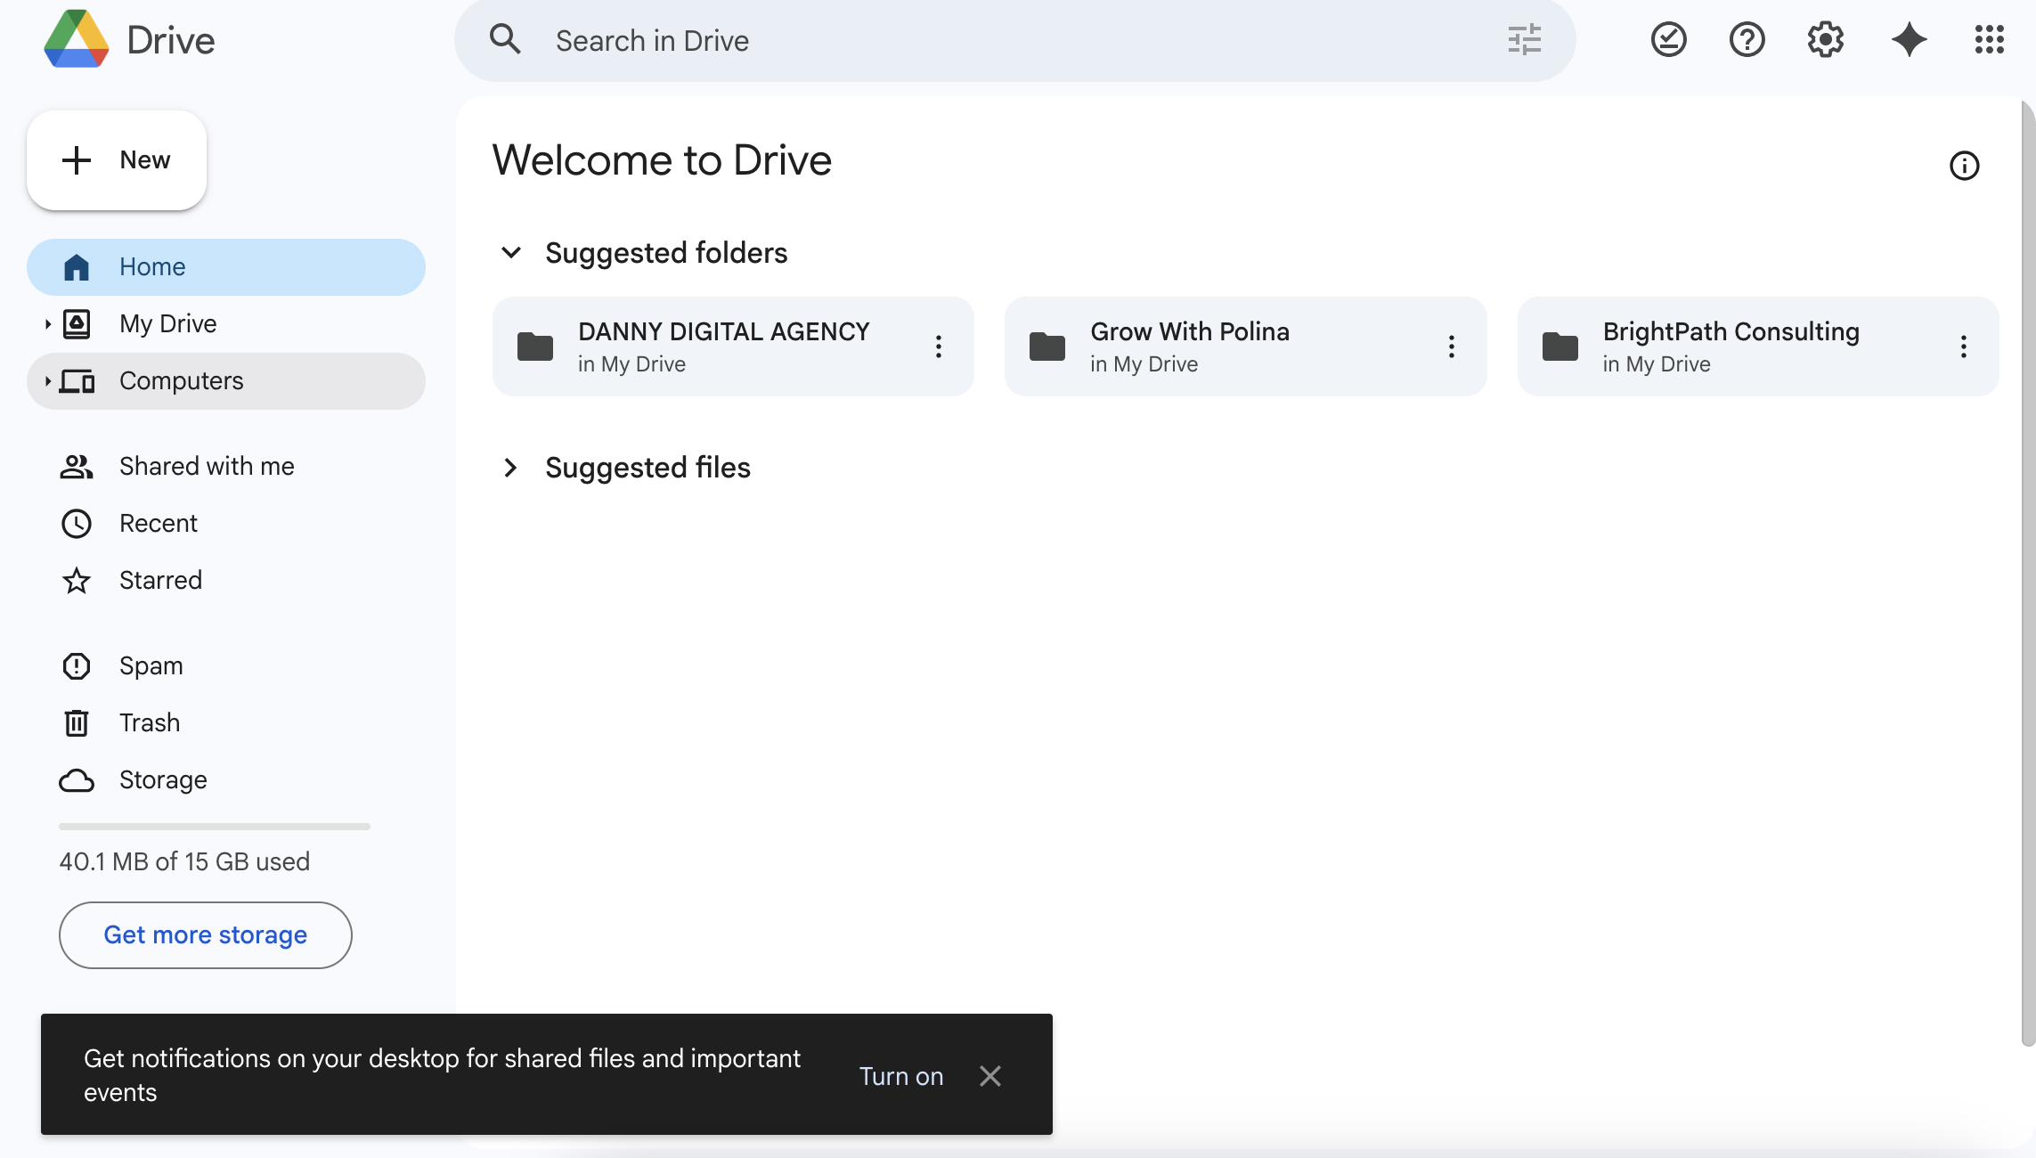Open the Settings gear menu
The height and width of the screenshot is (1158, 2036).
[1825, 40]
